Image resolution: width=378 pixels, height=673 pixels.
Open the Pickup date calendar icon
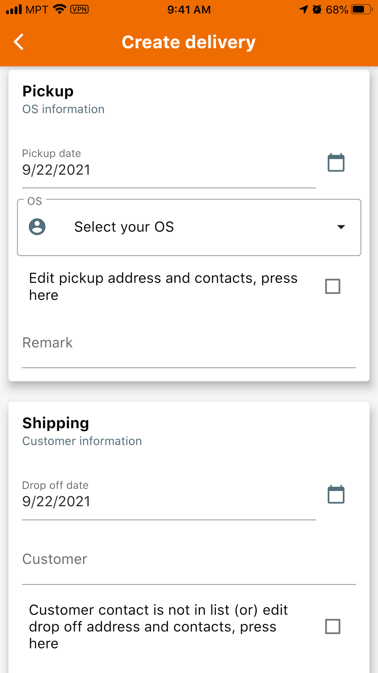[x=336, y=163]
